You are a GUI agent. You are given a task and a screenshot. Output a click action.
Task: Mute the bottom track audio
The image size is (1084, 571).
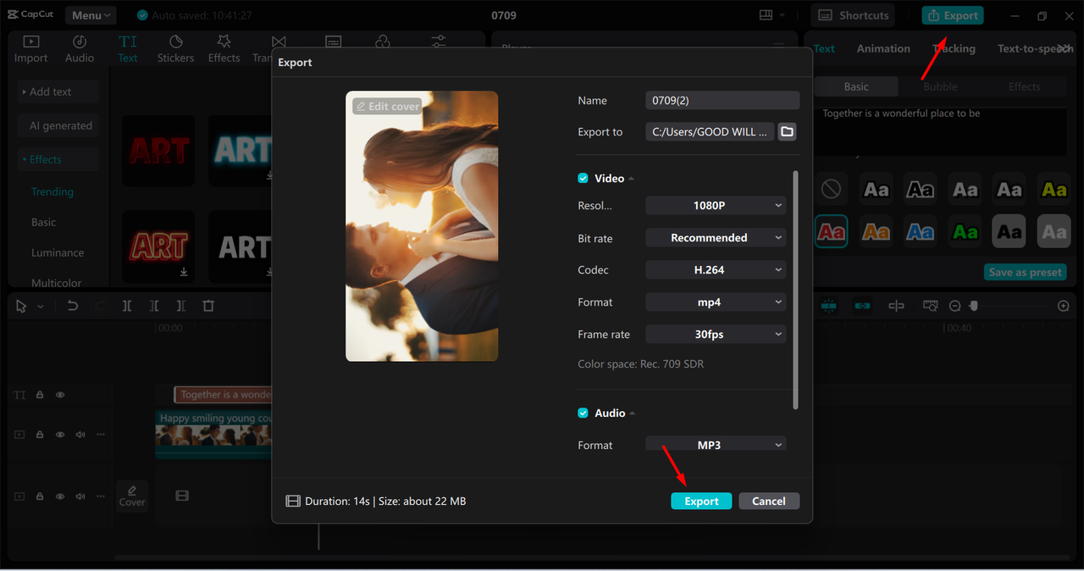pyautogui.click(x=80, y=496)
